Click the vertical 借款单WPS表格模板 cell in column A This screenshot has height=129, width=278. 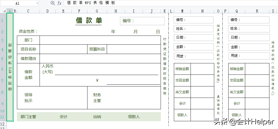pos(10,67)
